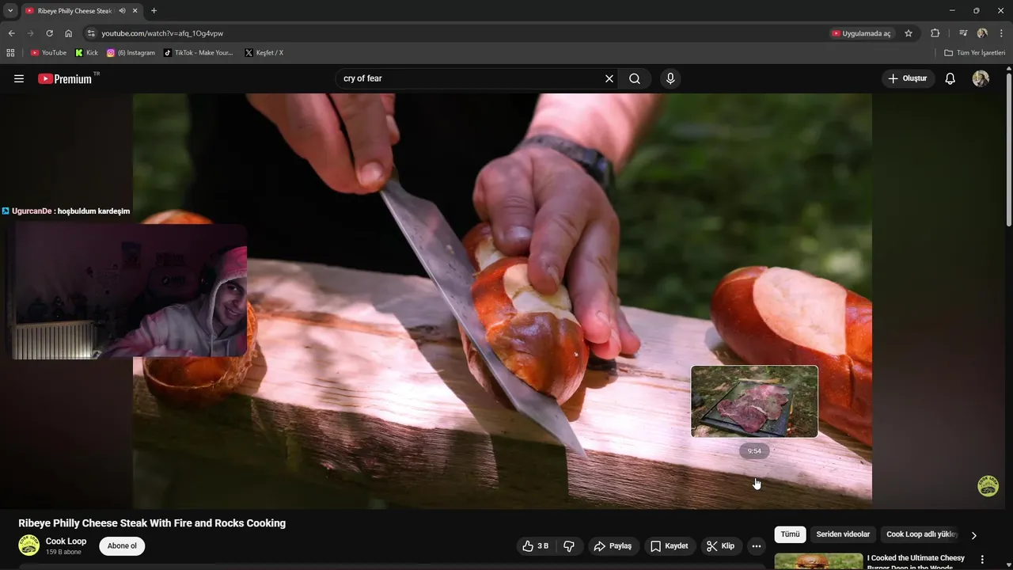Image resolution: width=1013 pixels, height=570 pixels.
Task: Open Cook Loop channel avatar
Action: tap(28, 545)
